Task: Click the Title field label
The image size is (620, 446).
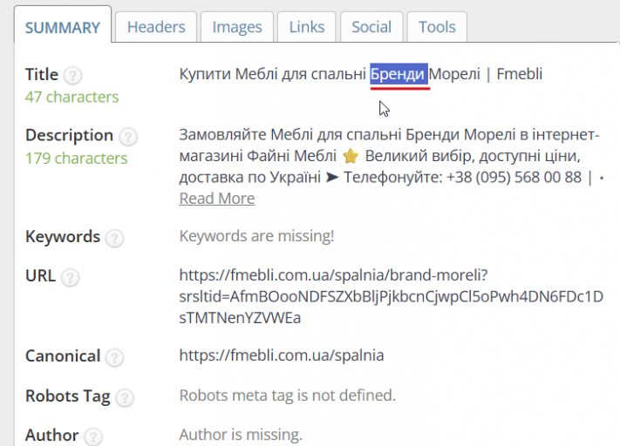Action: (42, 74)
